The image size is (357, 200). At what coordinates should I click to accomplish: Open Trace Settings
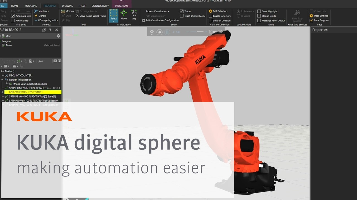(319, 16)
